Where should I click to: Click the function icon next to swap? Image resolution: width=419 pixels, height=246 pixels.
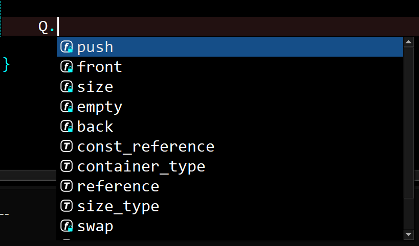67,226
